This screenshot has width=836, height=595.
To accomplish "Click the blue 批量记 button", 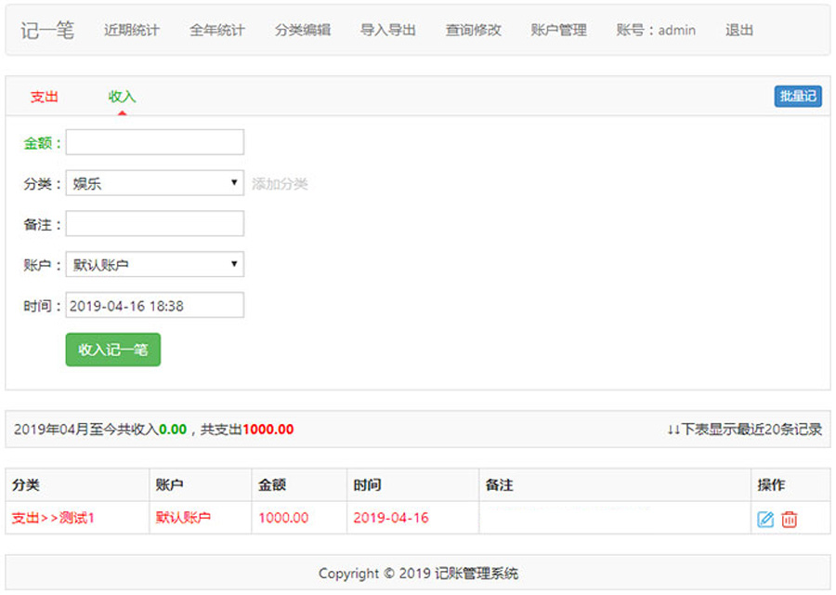I will coord(798,97).
